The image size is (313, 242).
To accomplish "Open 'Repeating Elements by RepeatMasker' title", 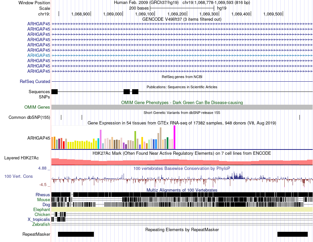I will (182, 230).
